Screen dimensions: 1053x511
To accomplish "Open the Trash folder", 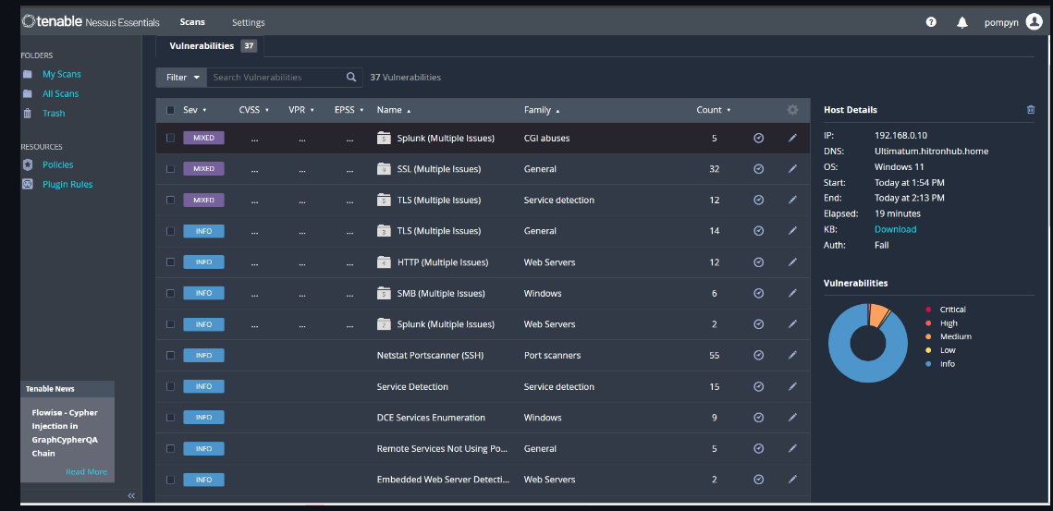I will (54, 114).
